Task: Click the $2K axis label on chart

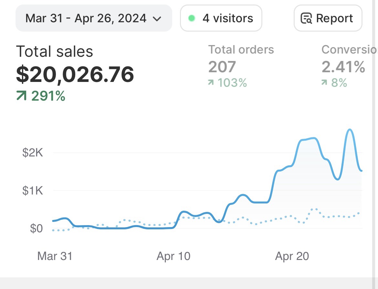Action: tap(33, 153)
